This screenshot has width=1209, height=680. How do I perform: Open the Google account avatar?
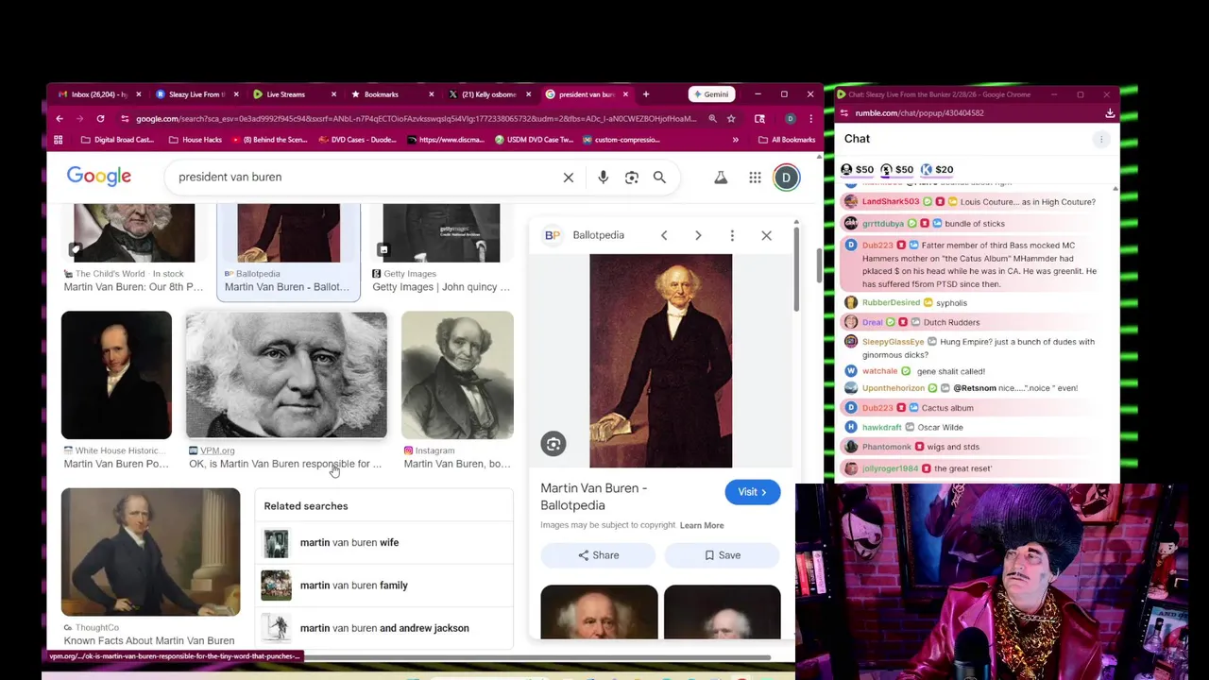[786, 178]
